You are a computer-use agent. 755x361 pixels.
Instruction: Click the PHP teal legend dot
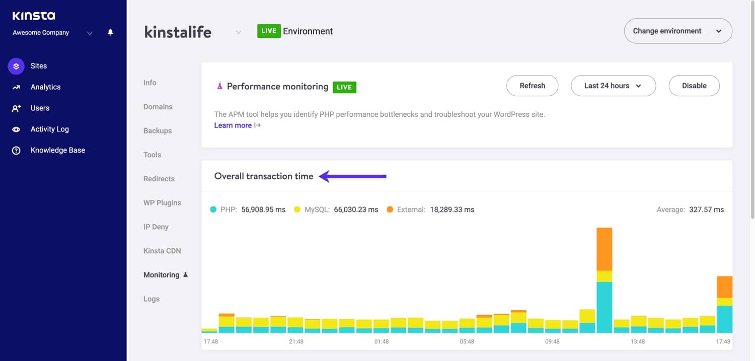point(213,209)
